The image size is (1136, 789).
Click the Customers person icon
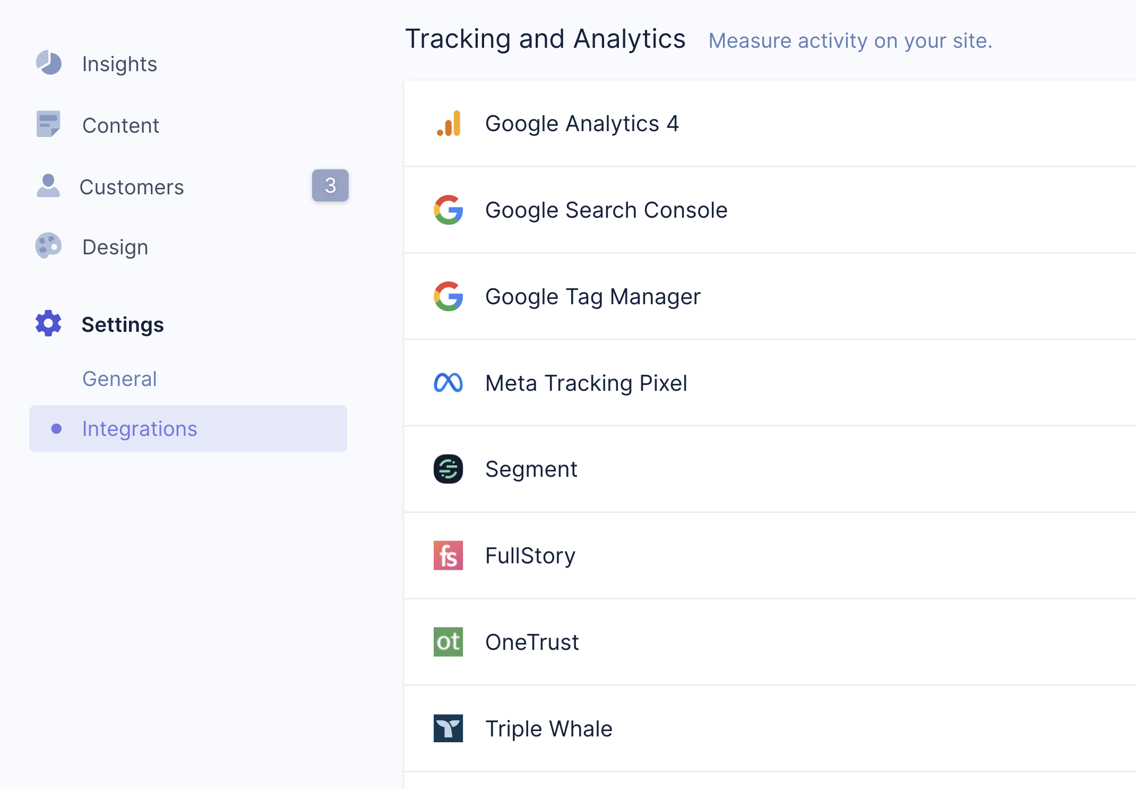pos(48,186)
